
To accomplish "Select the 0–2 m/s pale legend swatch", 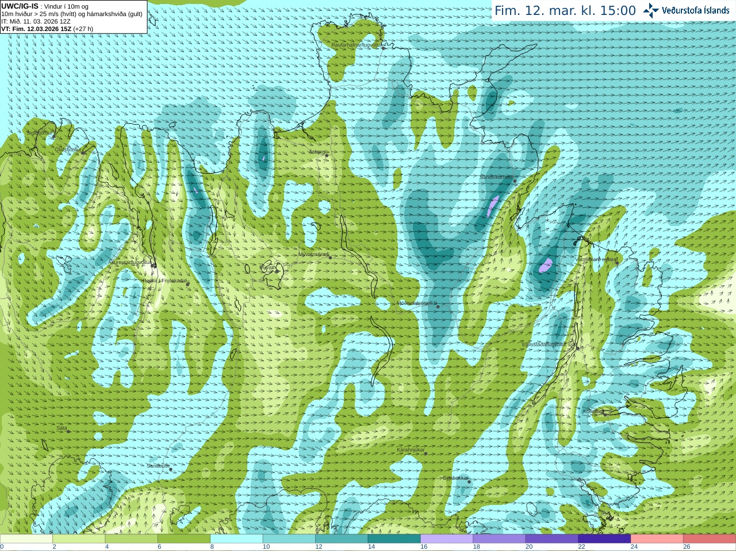I will (26, 539).
